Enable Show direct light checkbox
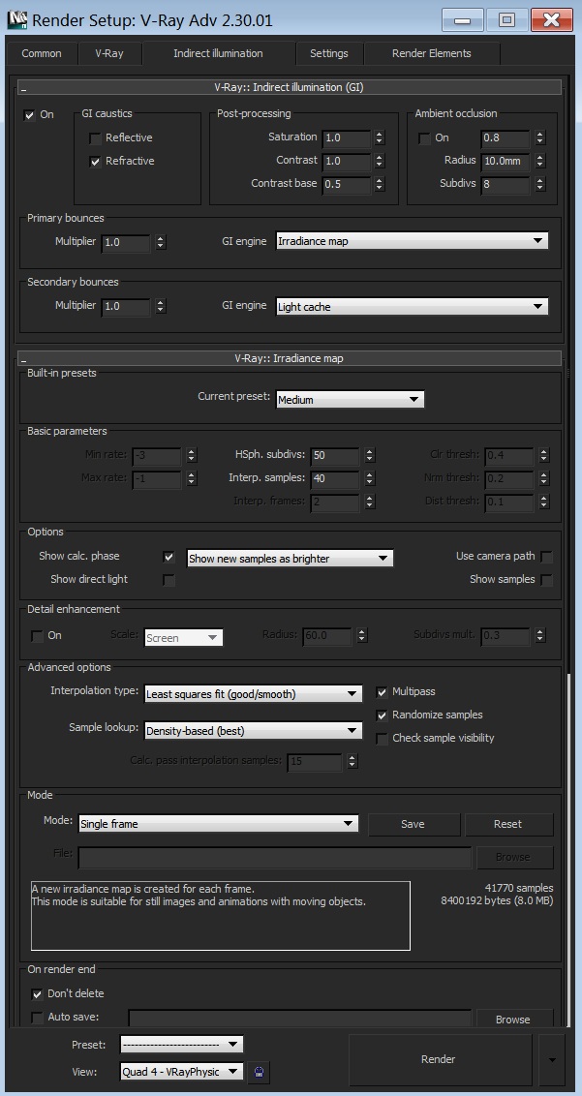This screenshot has width=582, height=1096. click(168, 580)
